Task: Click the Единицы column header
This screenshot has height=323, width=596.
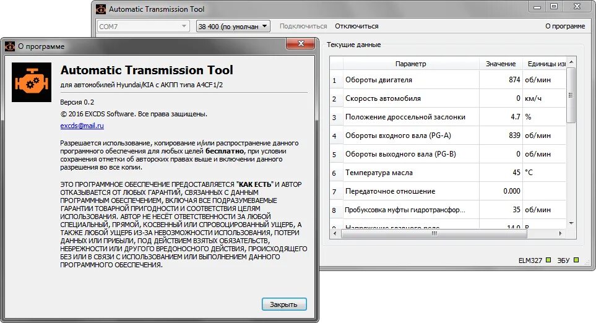Action: (544, 64)
